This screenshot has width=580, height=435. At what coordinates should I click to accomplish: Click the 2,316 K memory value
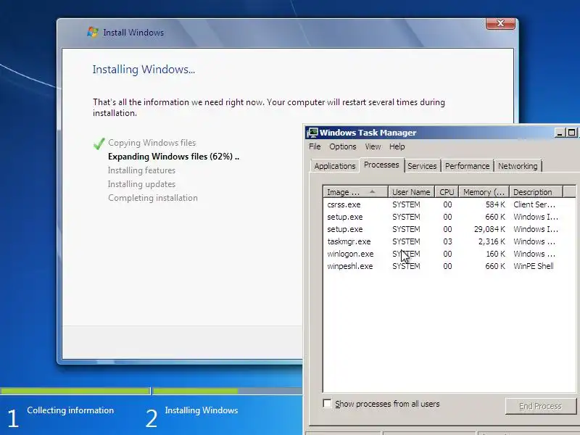(492, 241)
